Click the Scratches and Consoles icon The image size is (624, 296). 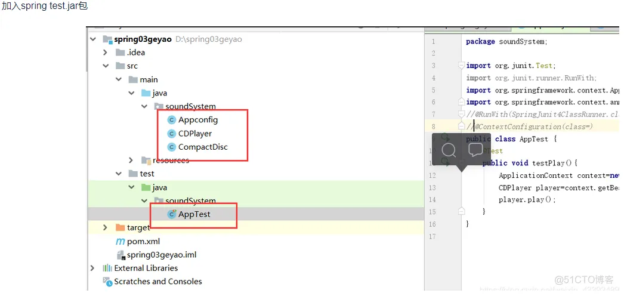tap(107, 281)
